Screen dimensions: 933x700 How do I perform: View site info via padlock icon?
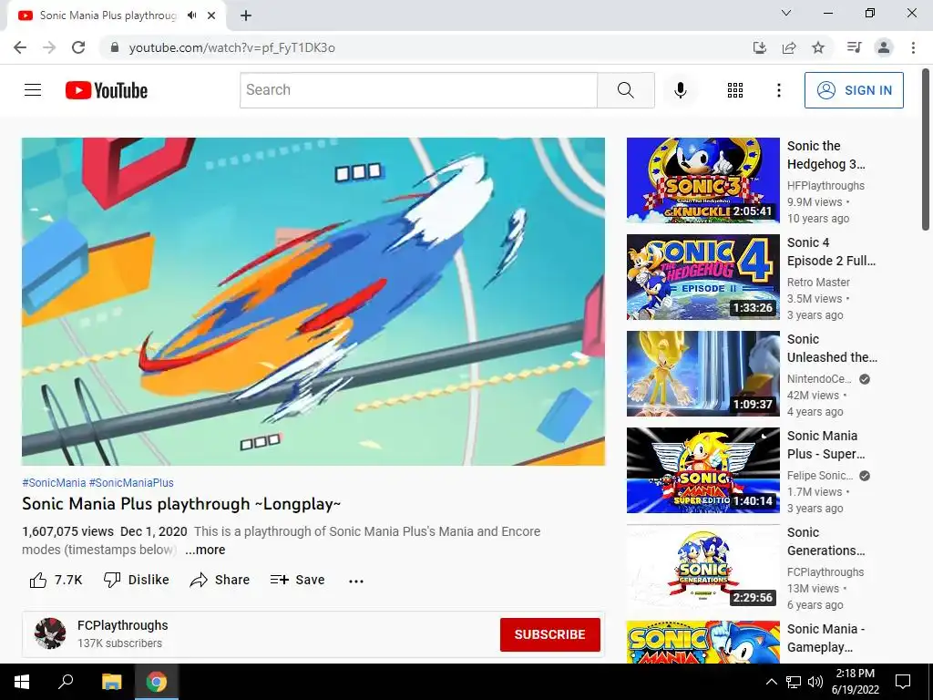tap(115, 47)
